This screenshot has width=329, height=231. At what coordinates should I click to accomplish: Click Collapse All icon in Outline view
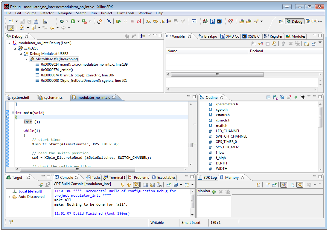(x=268, y=97)
